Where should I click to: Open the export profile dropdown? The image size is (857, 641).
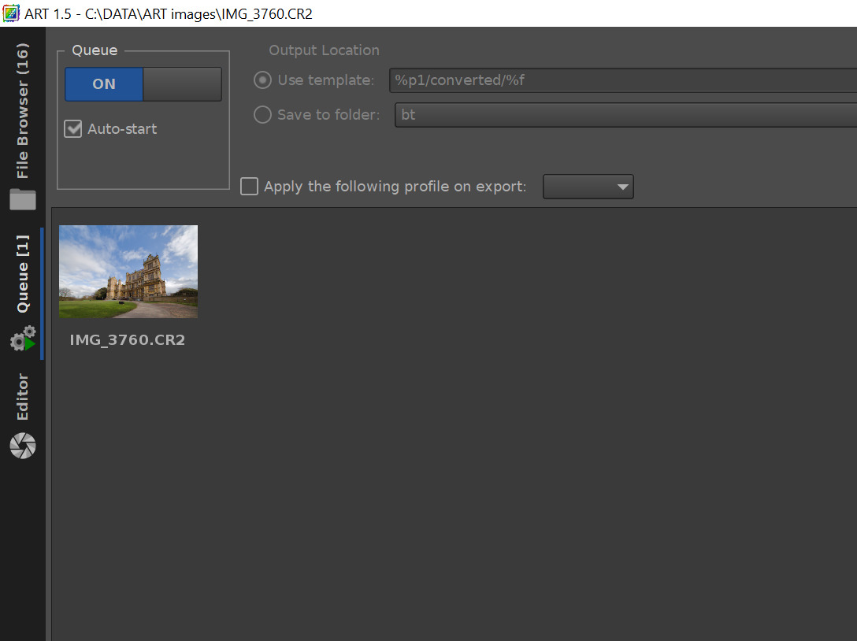[588, 187]
